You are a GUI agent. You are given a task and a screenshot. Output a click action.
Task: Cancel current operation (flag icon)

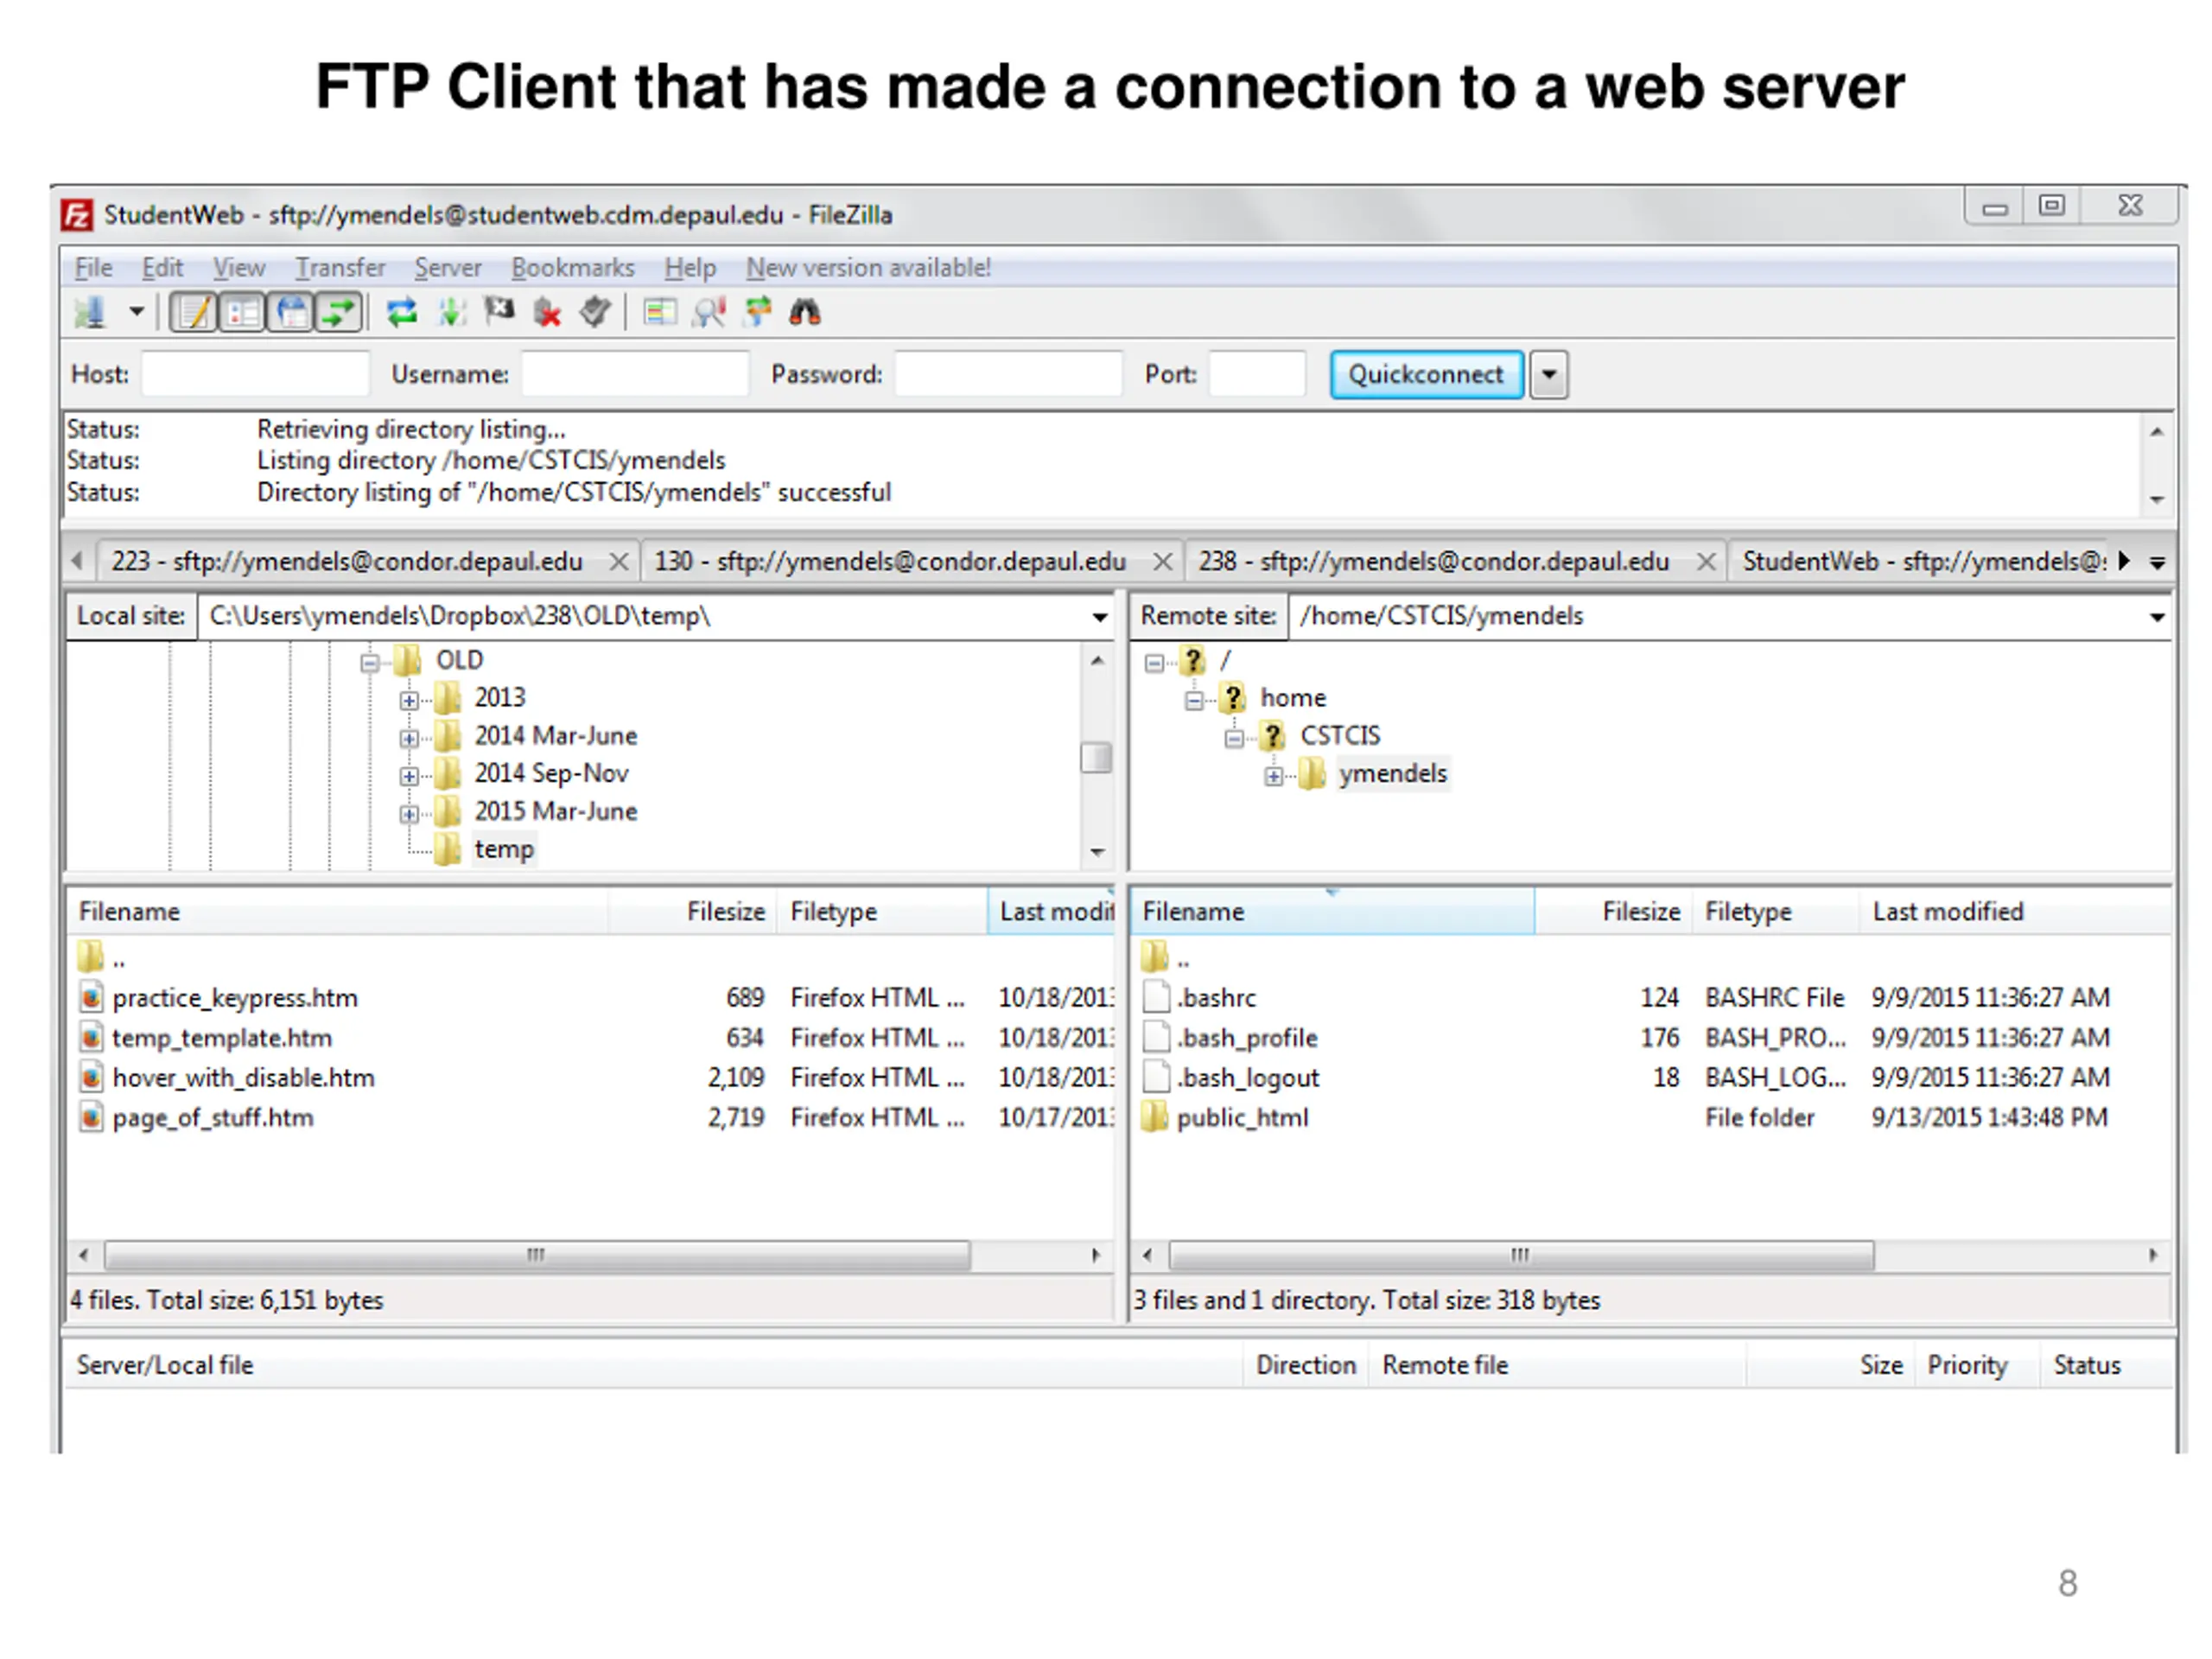[499, 313]
